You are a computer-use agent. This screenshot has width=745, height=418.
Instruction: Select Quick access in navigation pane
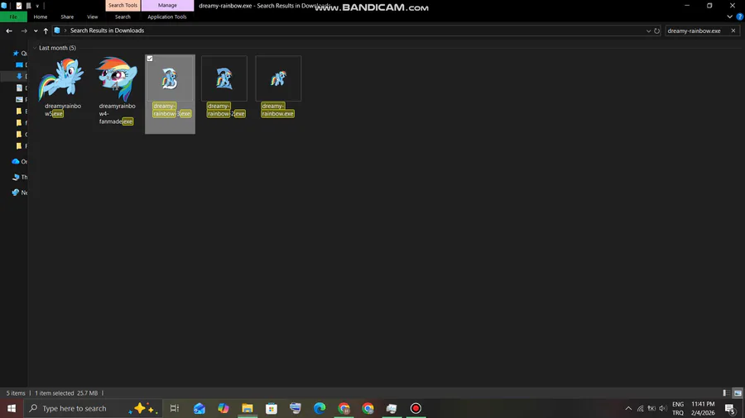(x=20, y=53)
